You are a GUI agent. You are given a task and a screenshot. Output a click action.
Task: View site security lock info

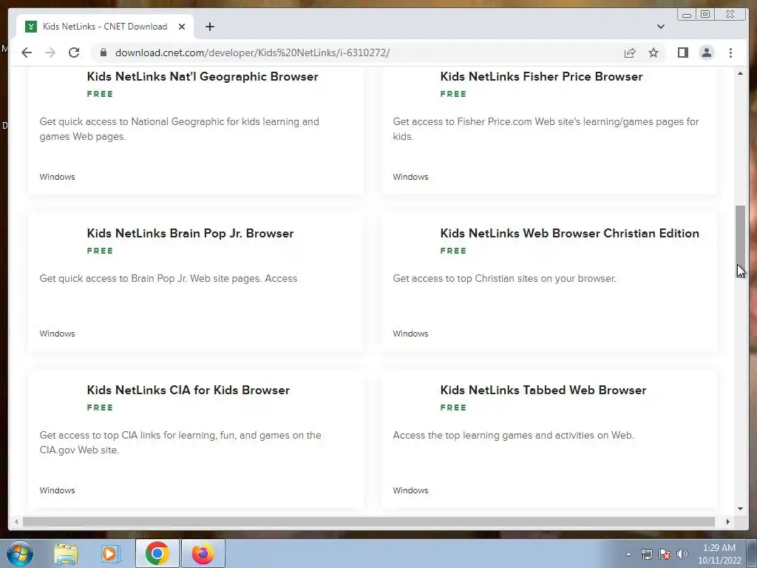click(103, 53)
